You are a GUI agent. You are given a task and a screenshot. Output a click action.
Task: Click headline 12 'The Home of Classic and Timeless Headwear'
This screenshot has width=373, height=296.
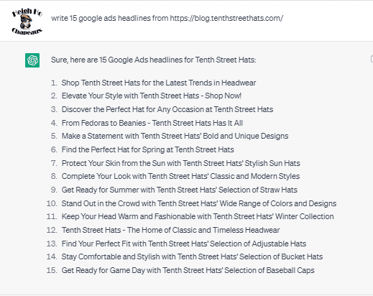point(170,230)
